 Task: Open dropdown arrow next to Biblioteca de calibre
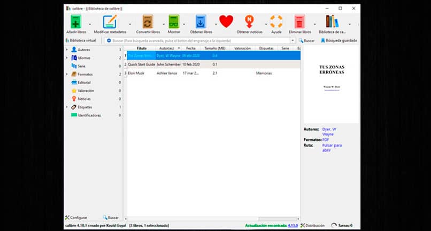click(349, 25)
